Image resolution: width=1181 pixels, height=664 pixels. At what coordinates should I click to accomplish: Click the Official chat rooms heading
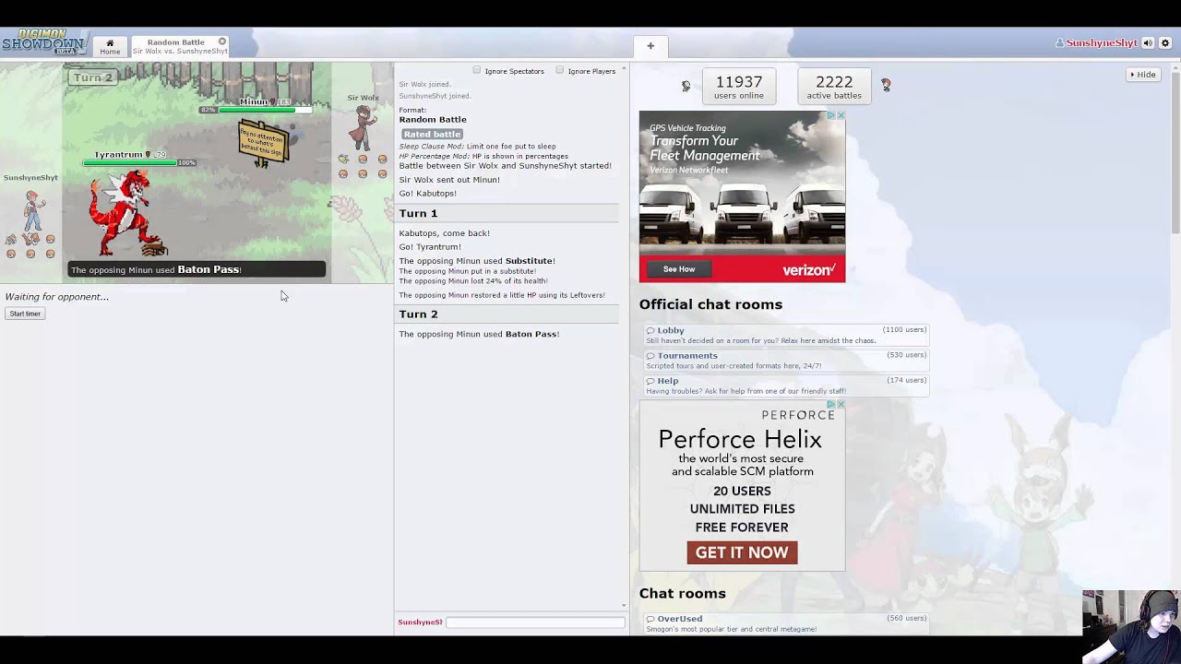[710, 304]
